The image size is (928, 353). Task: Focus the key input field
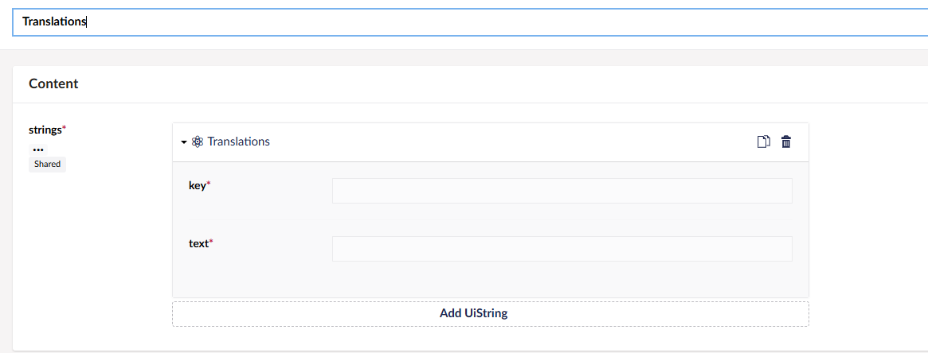(562, 191)
